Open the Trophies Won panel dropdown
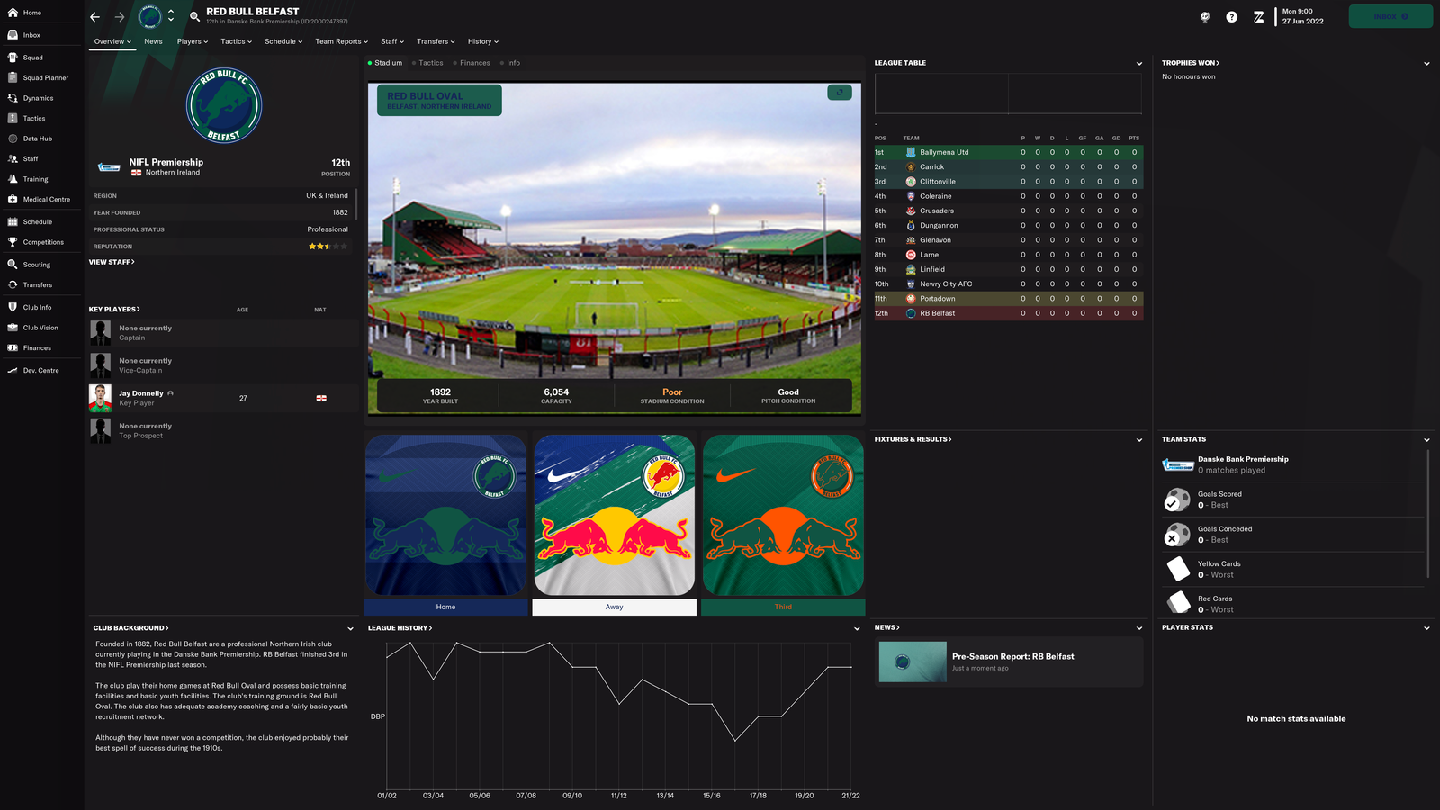This screenshot has height=810, width=1440. point(1426,64)
